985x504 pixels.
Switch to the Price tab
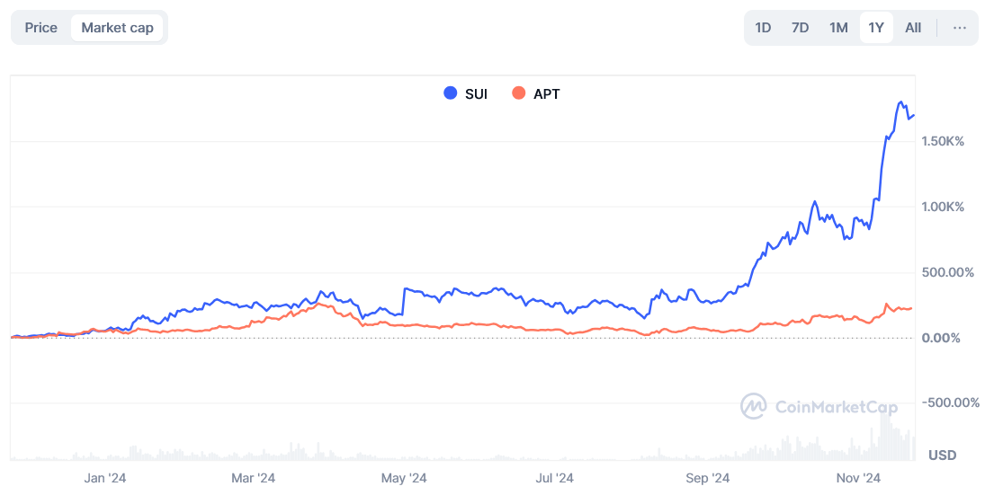click(40, 28)
